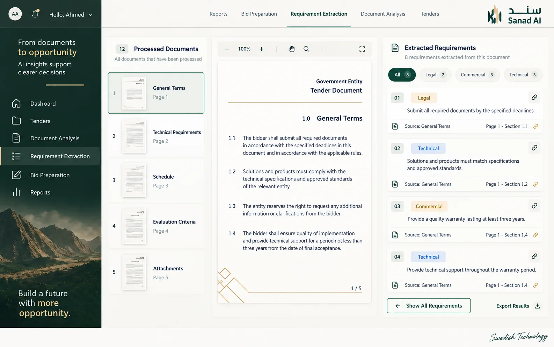Click Show All Requirements button
The width and height of the screenshot is (554, 347).
429,306
